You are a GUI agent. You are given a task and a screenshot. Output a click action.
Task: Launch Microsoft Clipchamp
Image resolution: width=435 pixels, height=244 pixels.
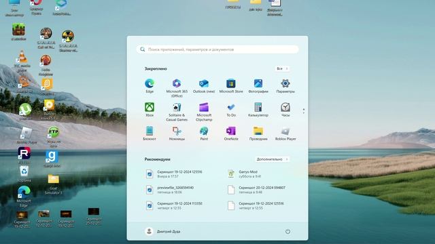tap(204, 112)
